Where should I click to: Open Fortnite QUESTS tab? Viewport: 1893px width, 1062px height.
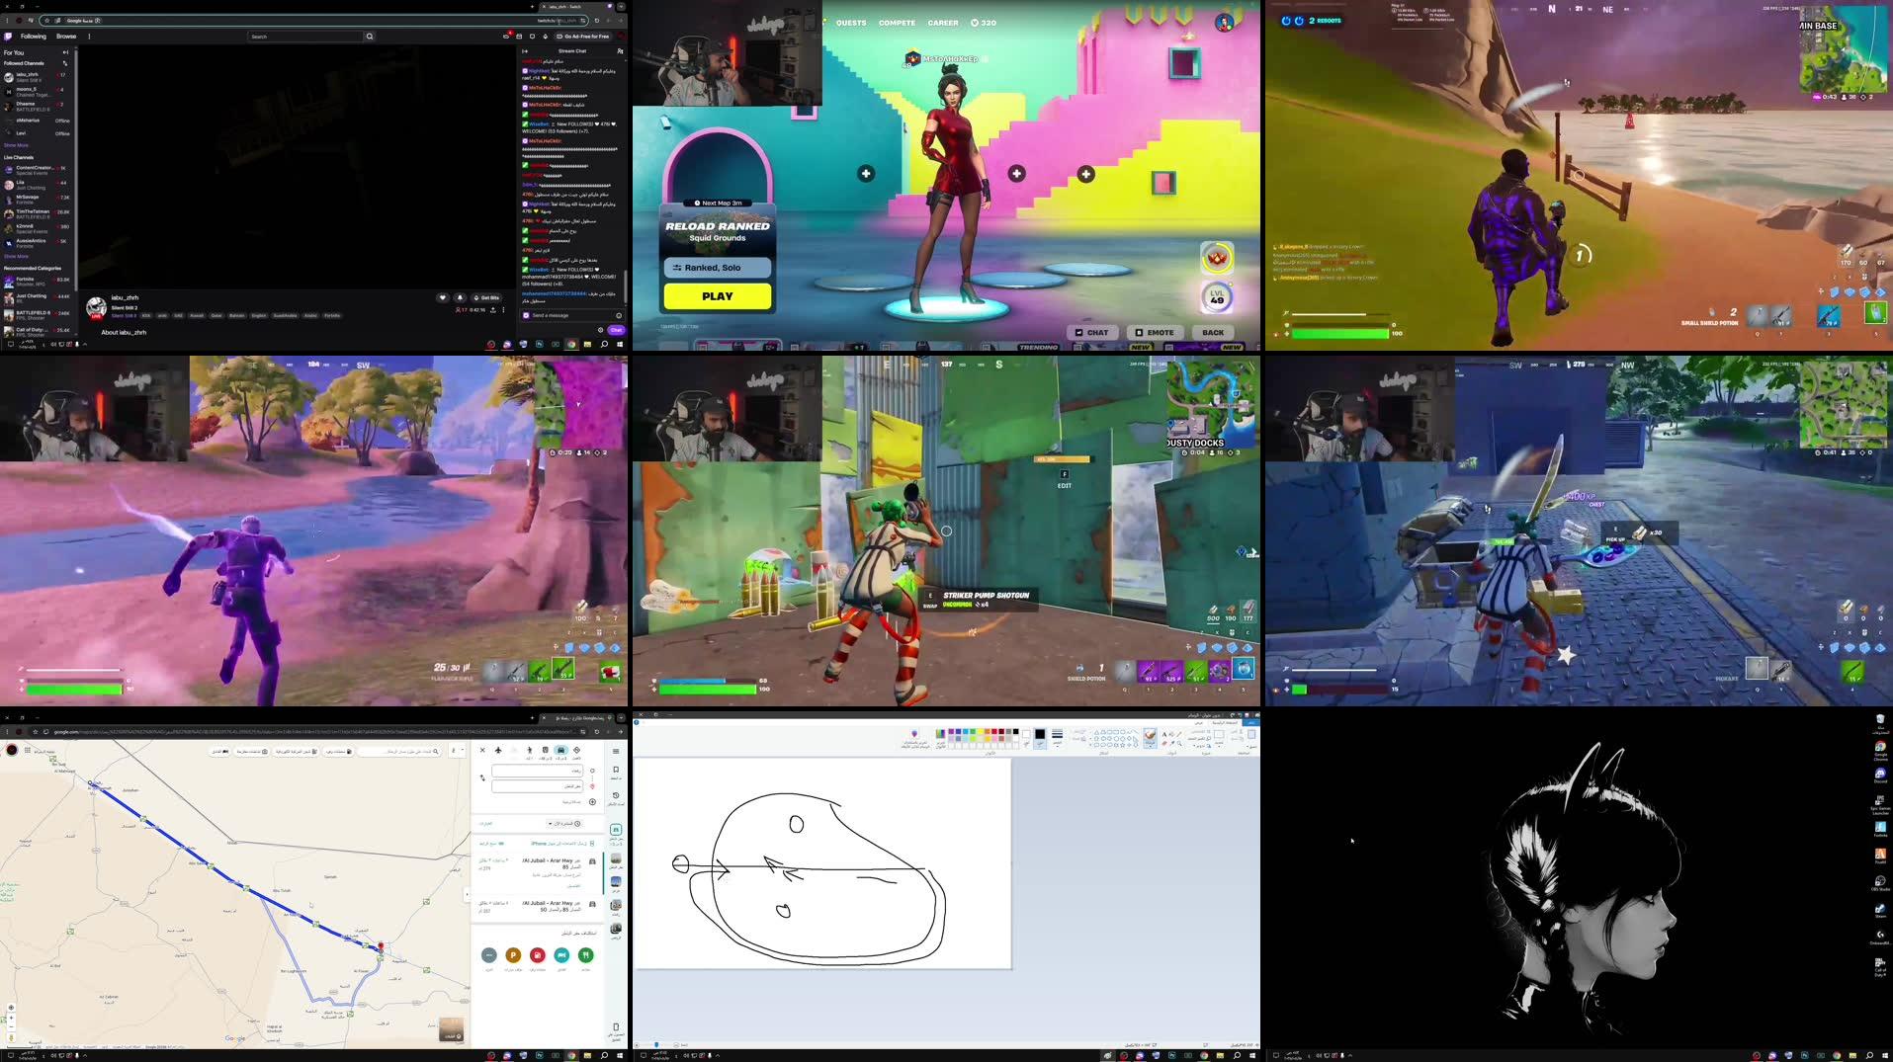click(x=851, y=23)
